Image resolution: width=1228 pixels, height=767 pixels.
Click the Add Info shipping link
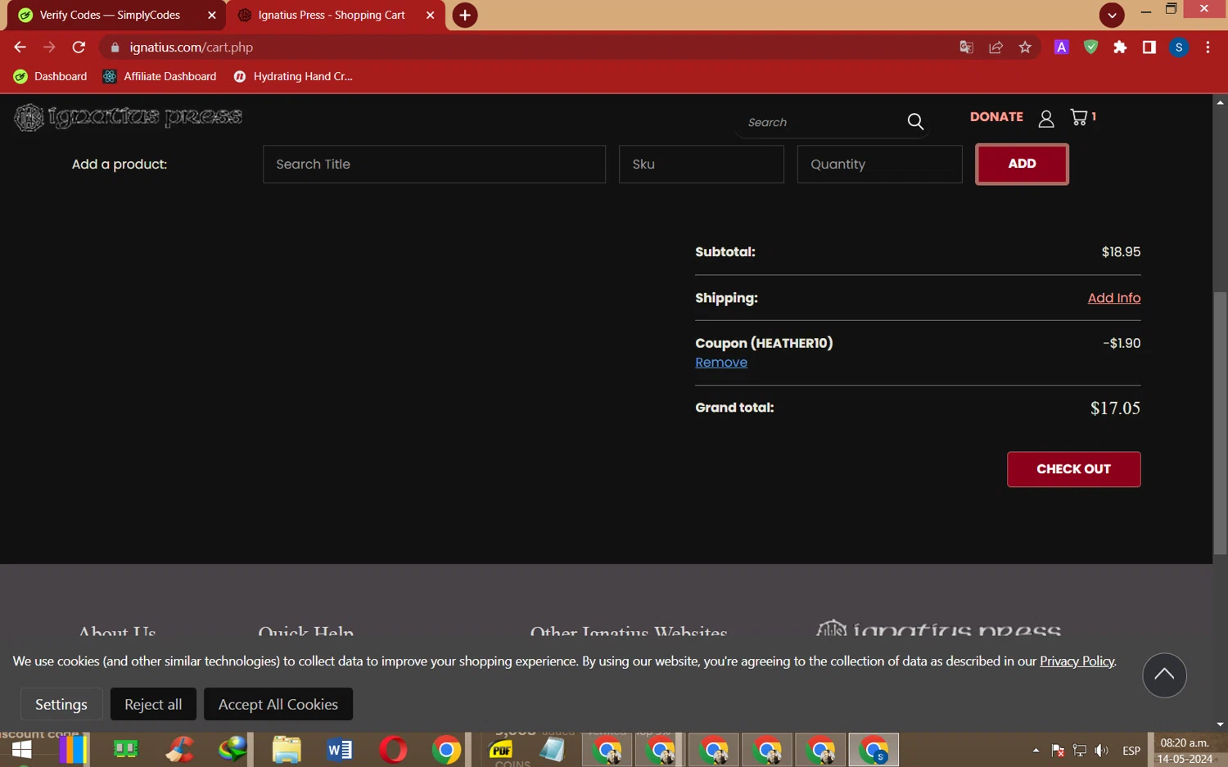pos(1113,298)
